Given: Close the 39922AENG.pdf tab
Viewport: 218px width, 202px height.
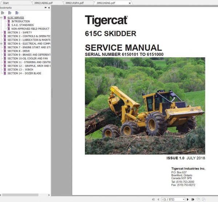Looking at the screenshot, I should click(x=130, y=3).
